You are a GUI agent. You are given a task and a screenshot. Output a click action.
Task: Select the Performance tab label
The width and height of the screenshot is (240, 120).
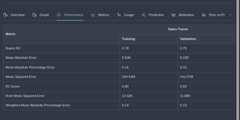tap(73, 15)
